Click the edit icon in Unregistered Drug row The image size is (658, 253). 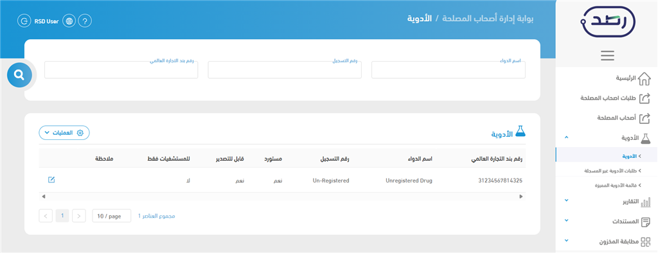coord(51,180)
